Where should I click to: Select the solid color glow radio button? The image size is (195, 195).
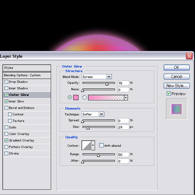[x=70, y=97]
